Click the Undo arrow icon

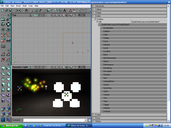[x=16, y=10]
